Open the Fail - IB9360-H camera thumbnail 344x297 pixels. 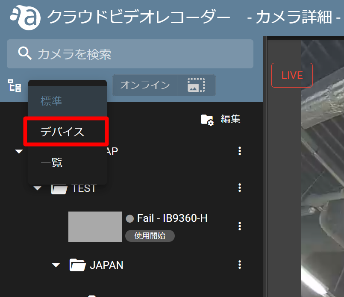[x=95, y=226]
